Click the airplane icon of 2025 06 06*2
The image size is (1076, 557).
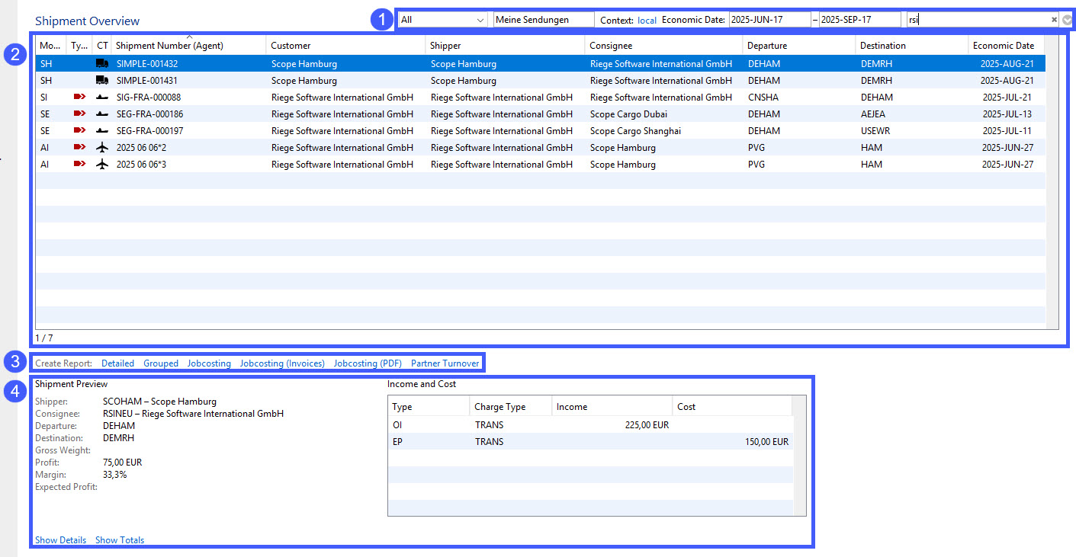(102, 148)
